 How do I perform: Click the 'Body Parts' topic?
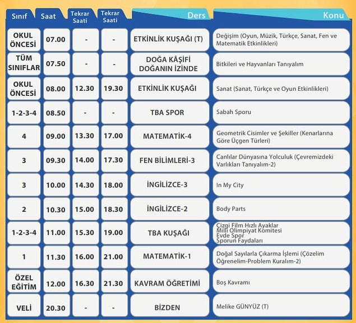(x=281, y=209)
